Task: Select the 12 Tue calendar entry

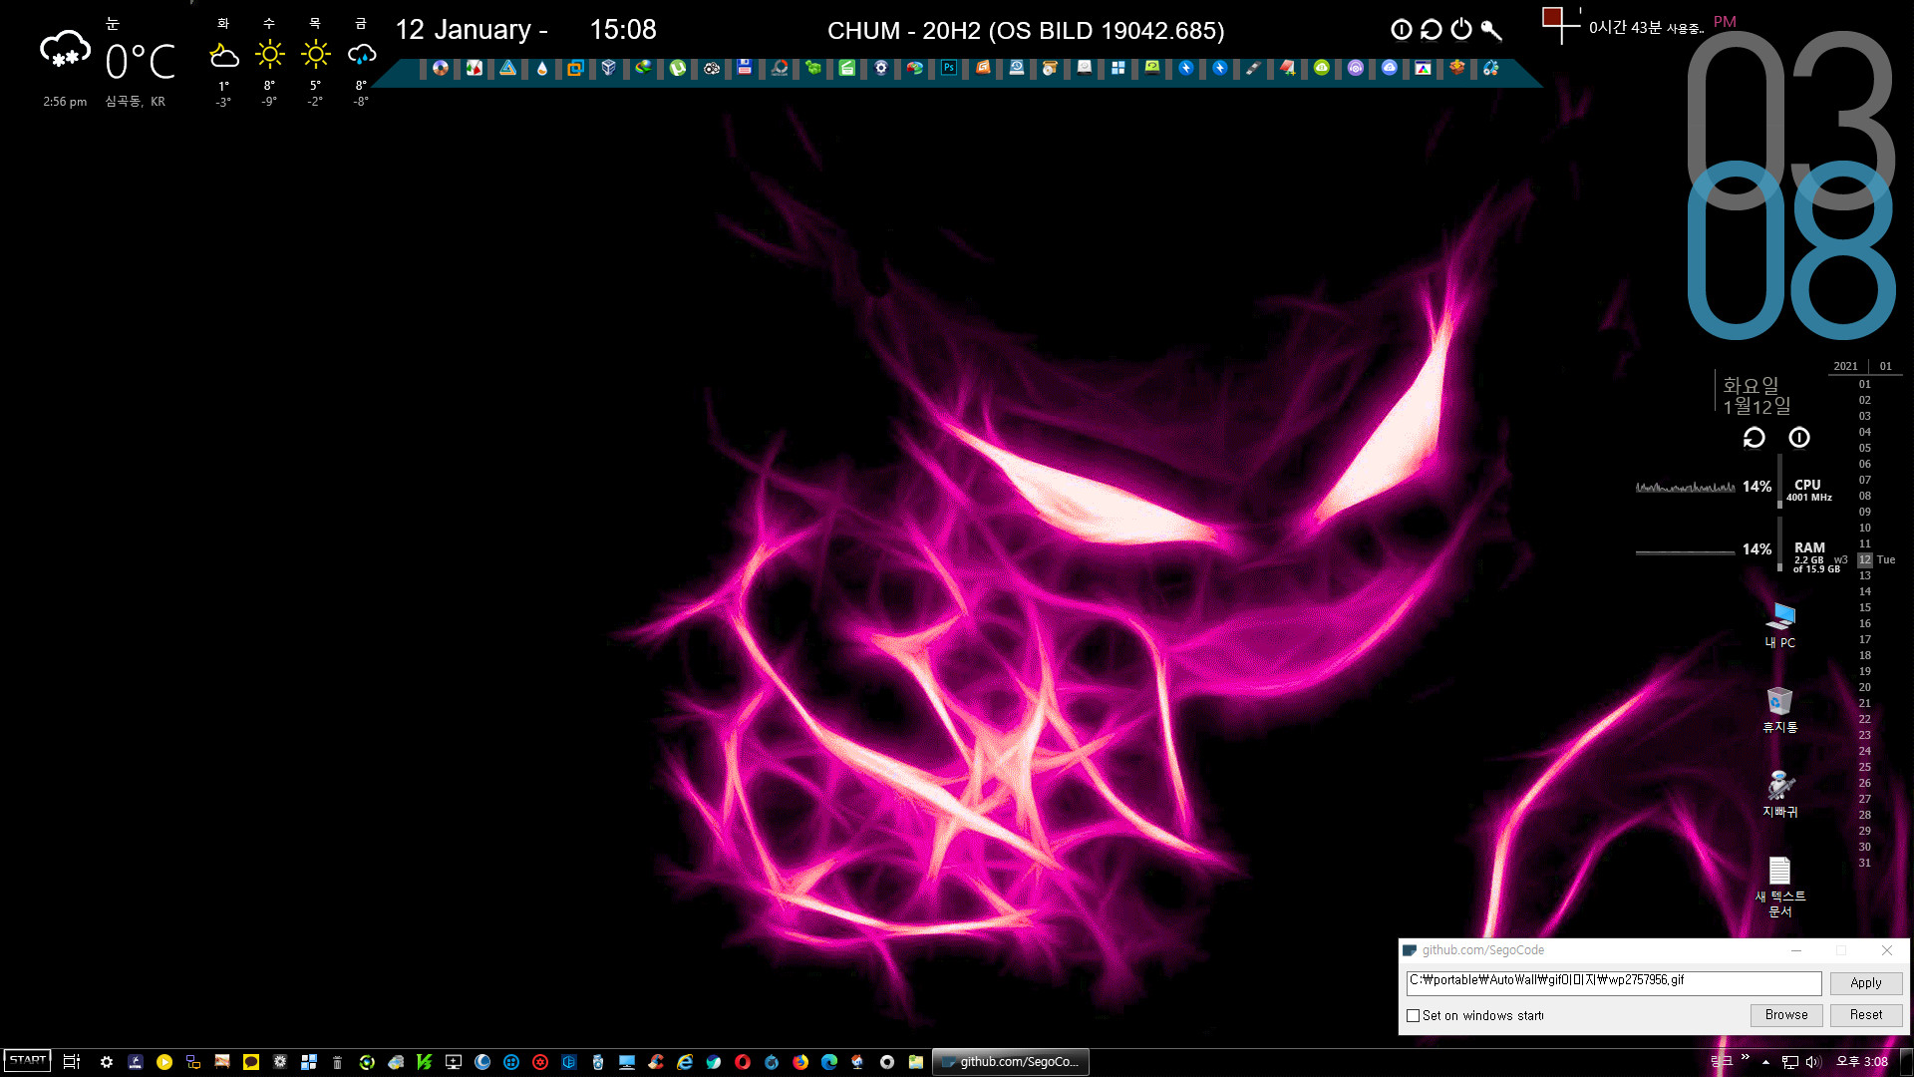Action: [1875, 560]
